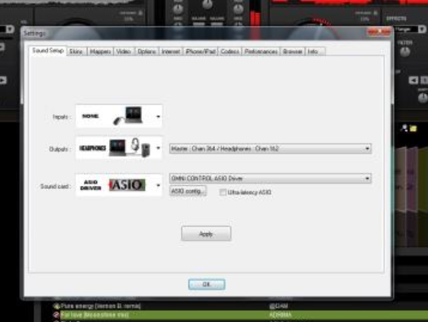428x322 pixels.
Task: Go to the Video tab
Action: tap(124, 51)
